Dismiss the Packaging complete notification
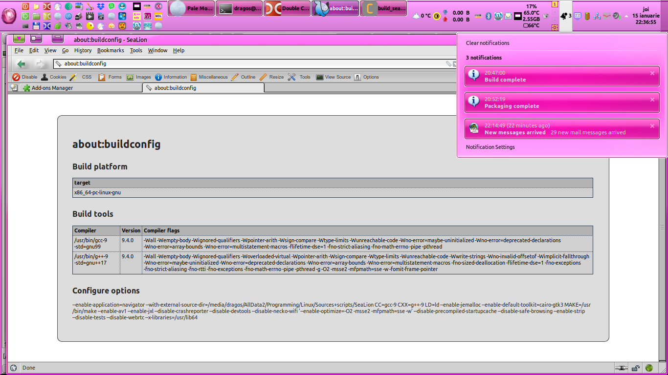Image resolution: width=668 pixels, height=375 pixels. pyautogui.click(x=652, y=100)
